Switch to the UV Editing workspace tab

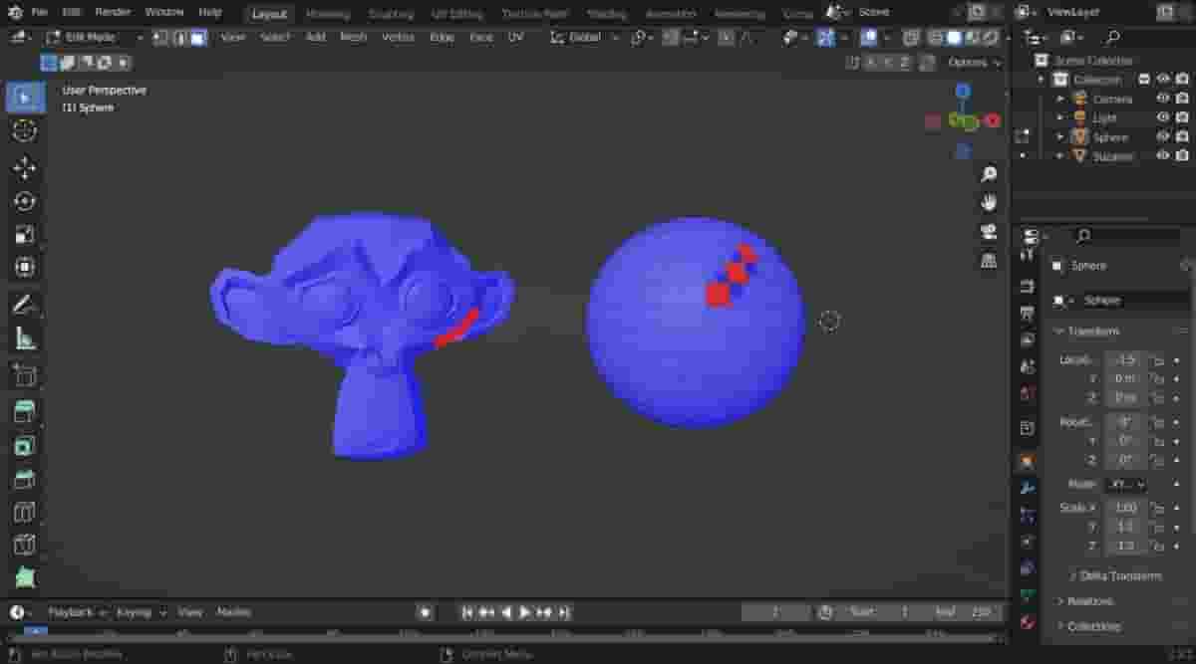pos(455,14)
